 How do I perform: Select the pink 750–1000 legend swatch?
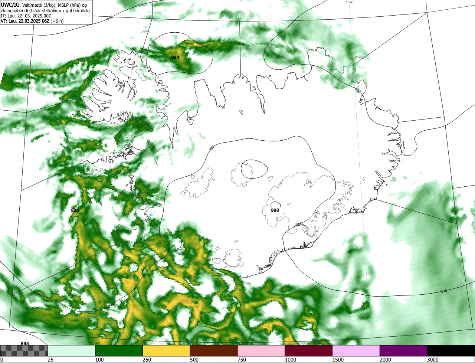click(261, 351)
